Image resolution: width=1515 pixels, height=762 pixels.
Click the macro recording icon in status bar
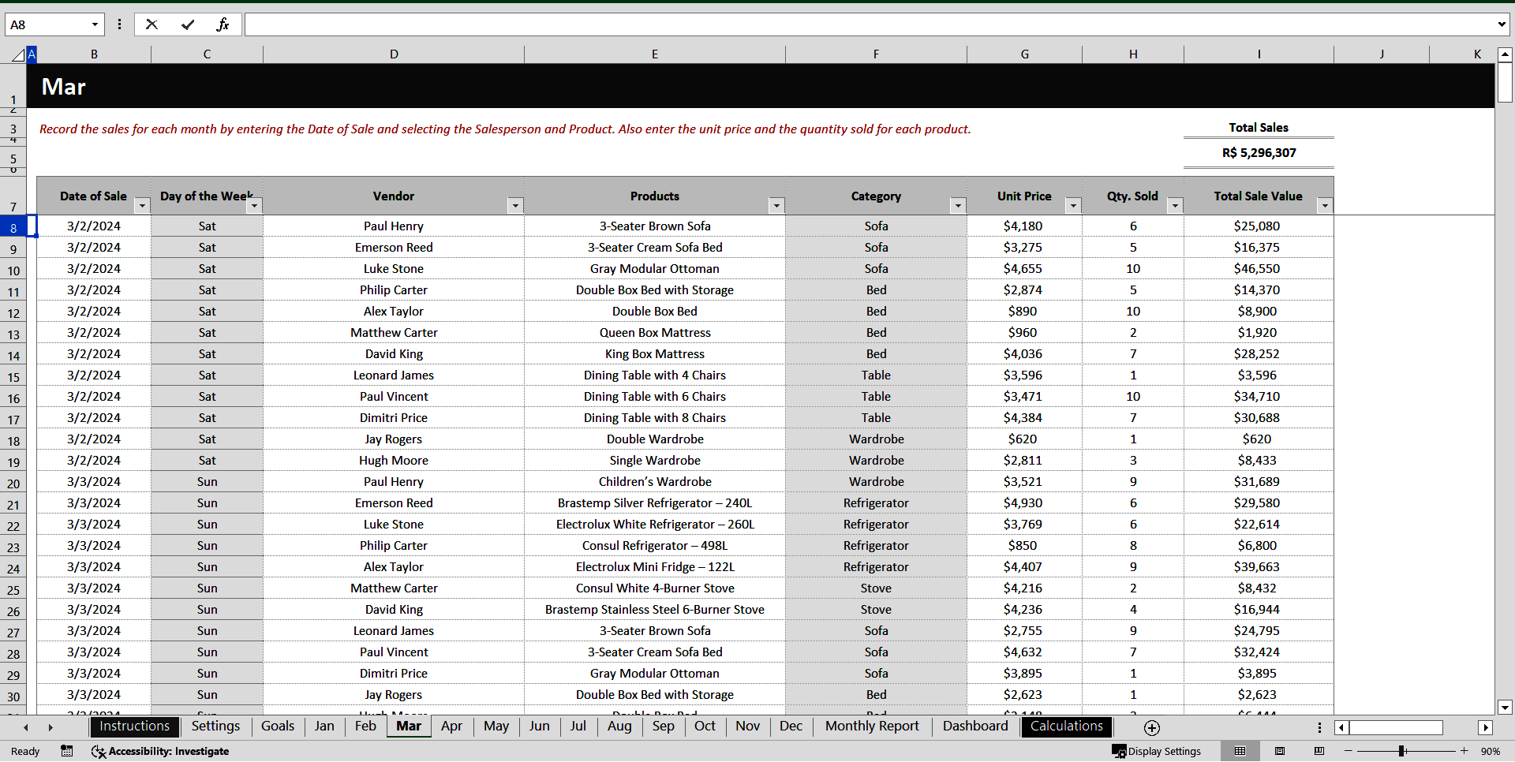(66, 751)
